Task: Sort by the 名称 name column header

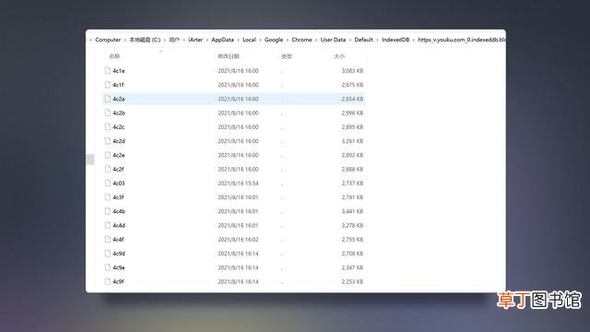Action: (x=114, y=56)
